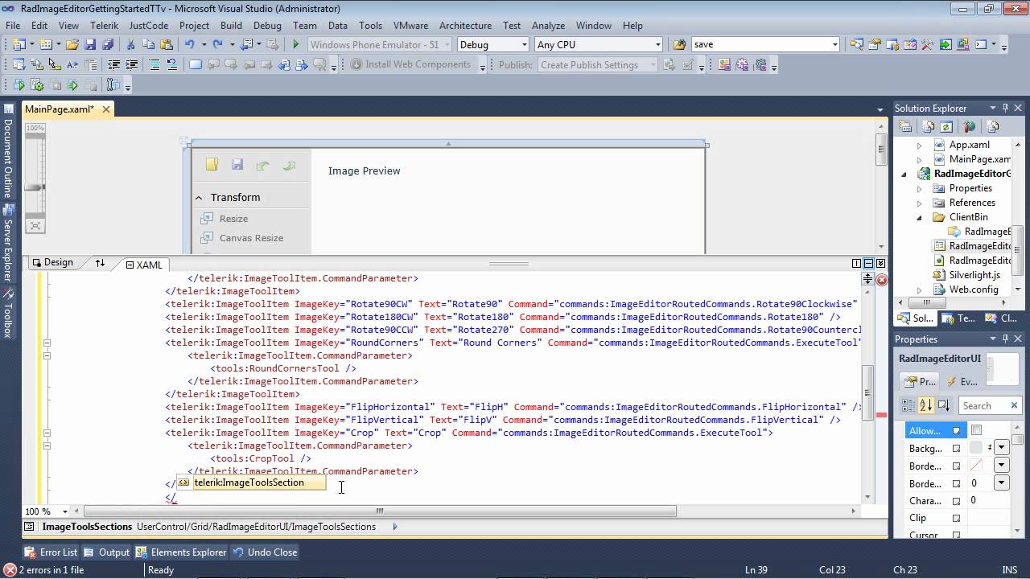This screenshot has height=579, width=1030.
Task: Switch to horizontal split view in XAML pane
Action: 869,263
